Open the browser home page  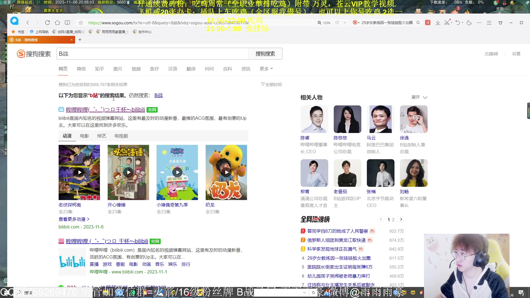[x=57, y=23]
